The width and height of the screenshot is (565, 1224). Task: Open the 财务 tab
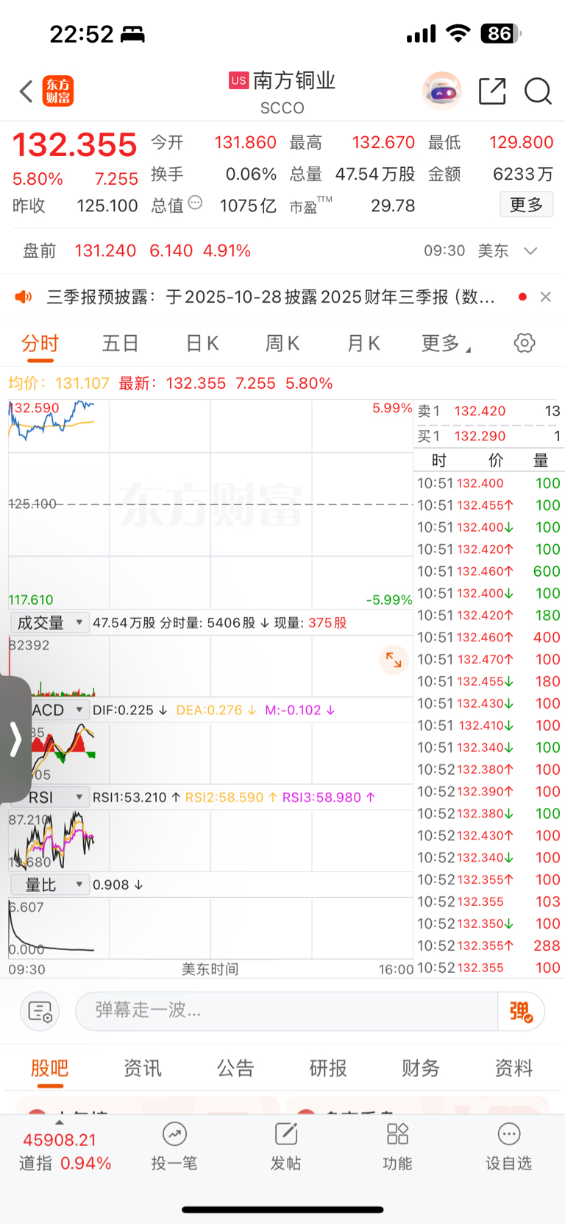click(421, 1069)
